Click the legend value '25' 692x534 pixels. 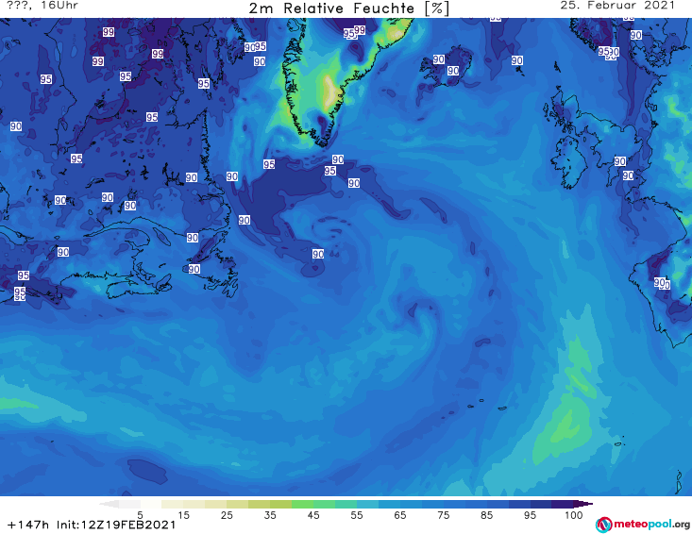coord(227,515)
